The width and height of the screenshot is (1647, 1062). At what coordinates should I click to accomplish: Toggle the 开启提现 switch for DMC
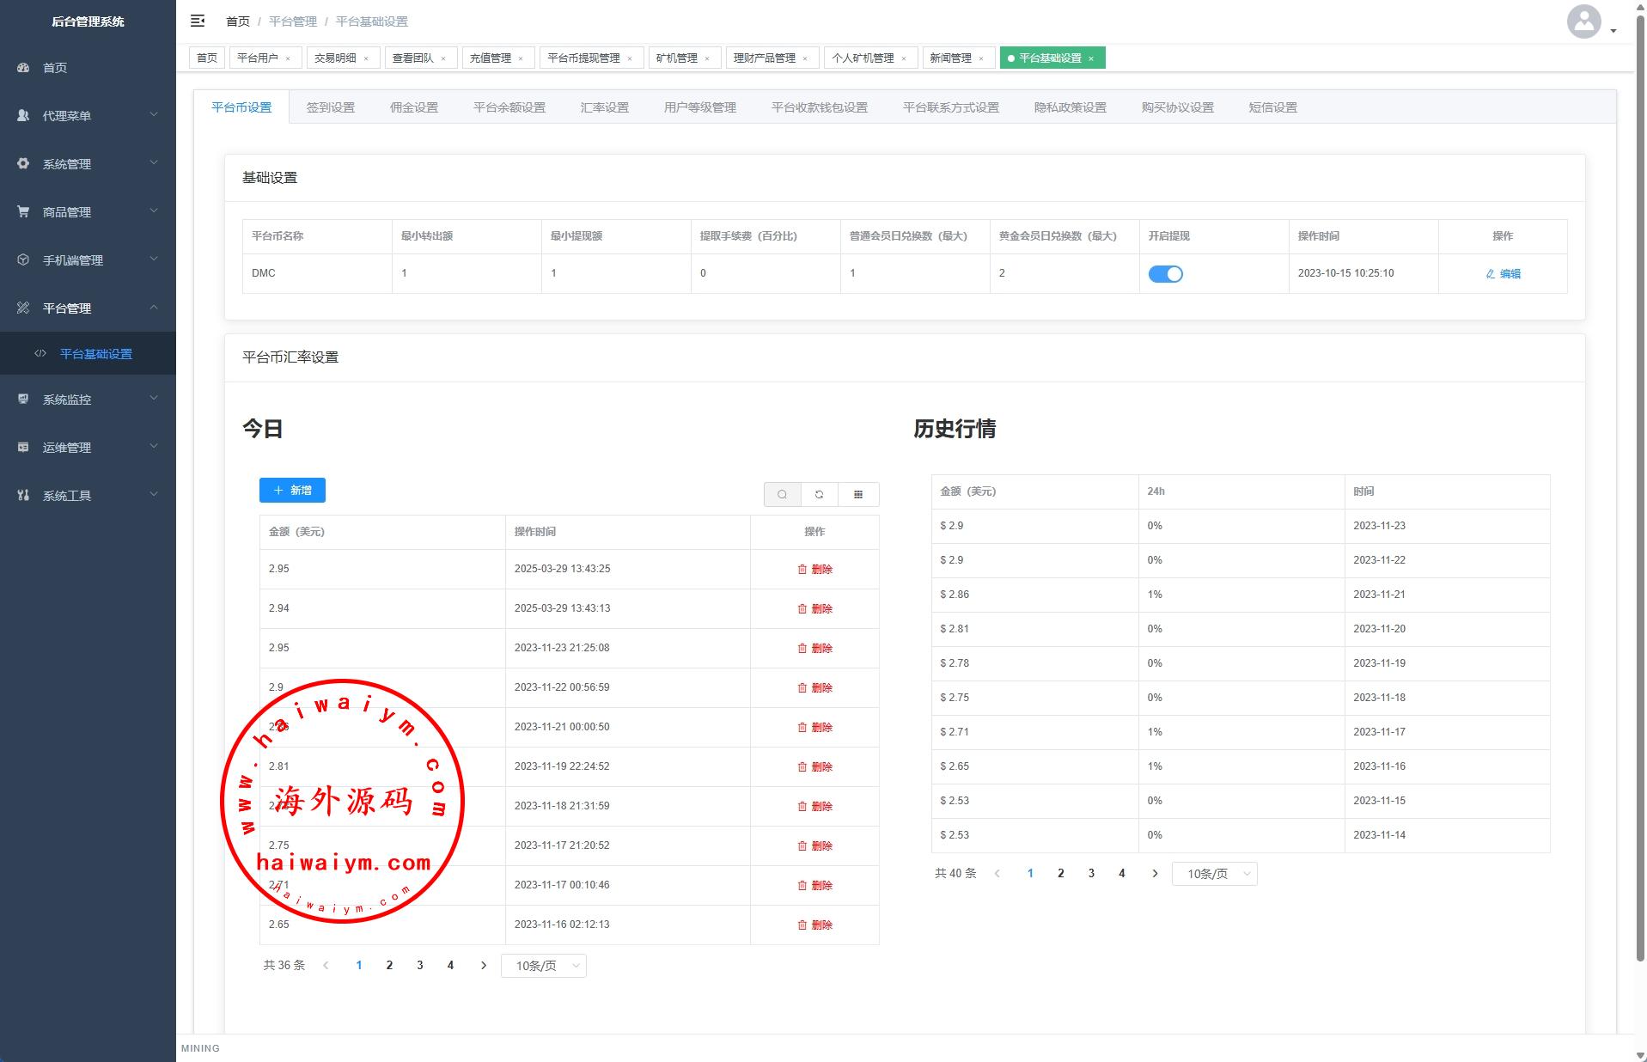(1165, 273)
